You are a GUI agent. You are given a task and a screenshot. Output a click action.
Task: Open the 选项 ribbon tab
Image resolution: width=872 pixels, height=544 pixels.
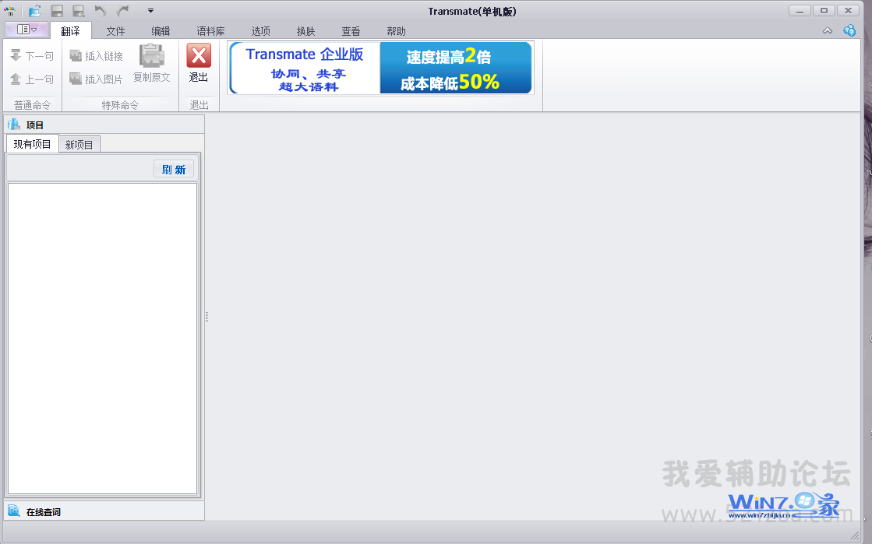(261, 31)
